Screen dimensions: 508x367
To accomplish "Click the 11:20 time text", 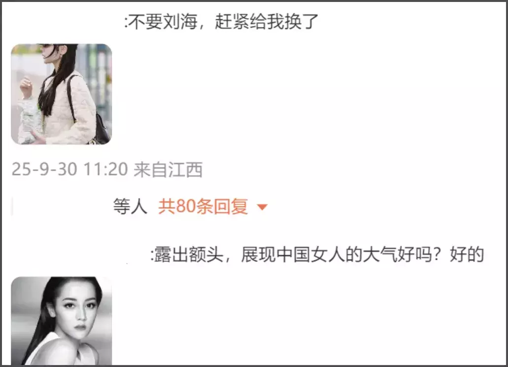I will (106, 169).
